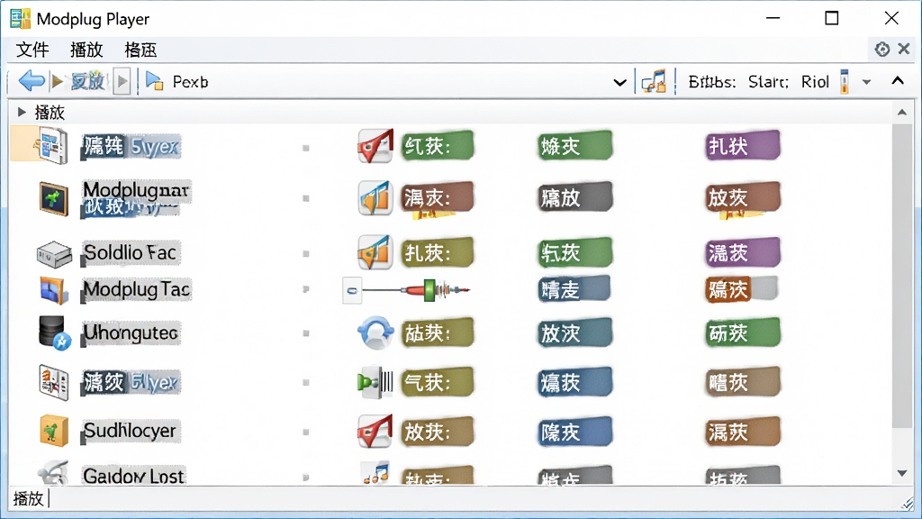Select the picture frame icon of Modplugnar row
This screenshot has height=519, width=922.
[53, 199]
